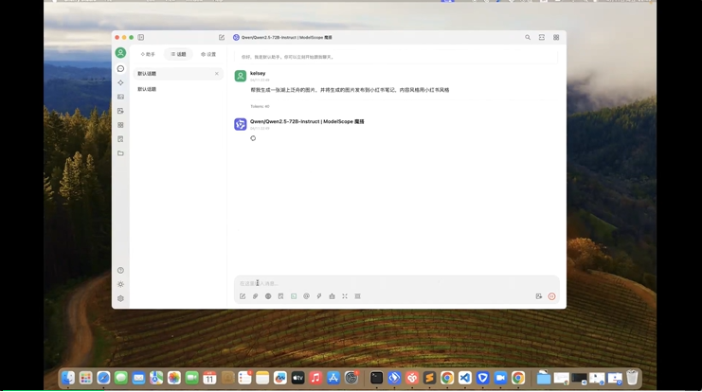Open the mini apps grid icon in the header
This screenshot has width=702, height=392.
(x=556, y=37)
